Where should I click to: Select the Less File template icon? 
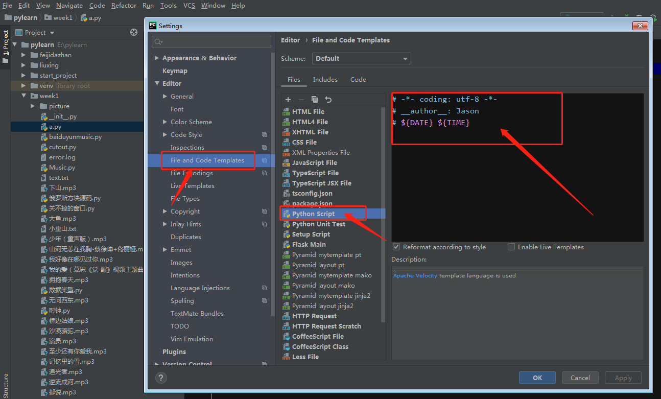[x=287, y=357]
